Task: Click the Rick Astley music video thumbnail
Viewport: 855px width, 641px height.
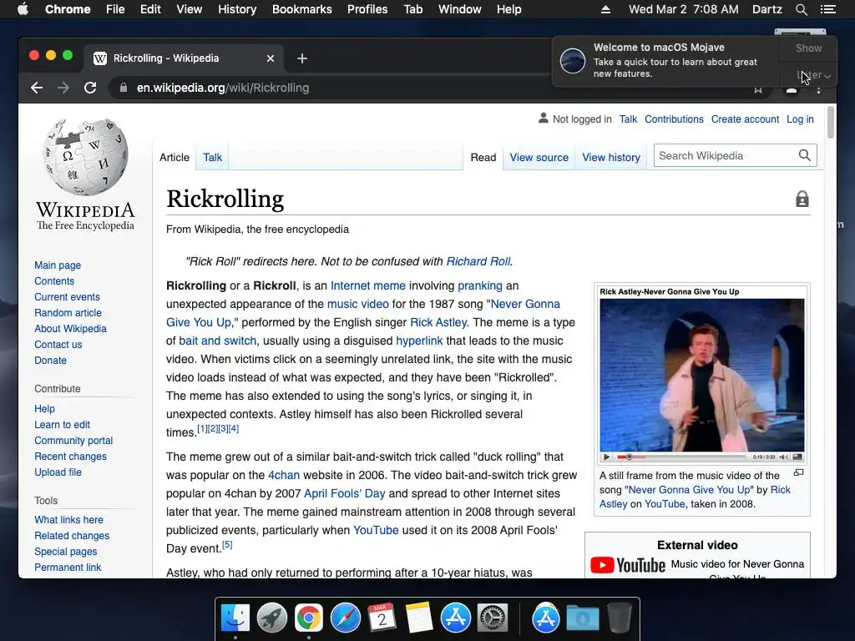Action: click(701, 375)
